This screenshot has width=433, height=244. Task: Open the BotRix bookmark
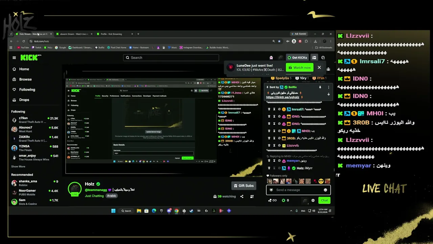point(100,47)
